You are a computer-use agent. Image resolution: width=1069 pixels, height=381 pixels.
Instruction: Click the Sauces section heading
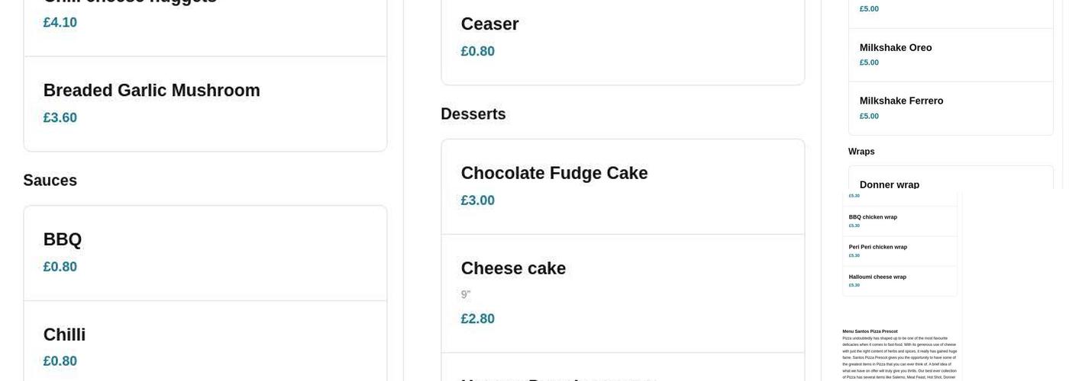[x=50, y=181]
